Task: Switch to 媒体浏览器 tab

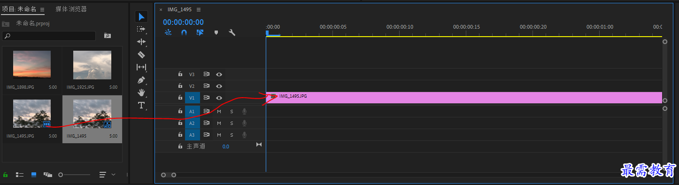Action: click(71, 9)
